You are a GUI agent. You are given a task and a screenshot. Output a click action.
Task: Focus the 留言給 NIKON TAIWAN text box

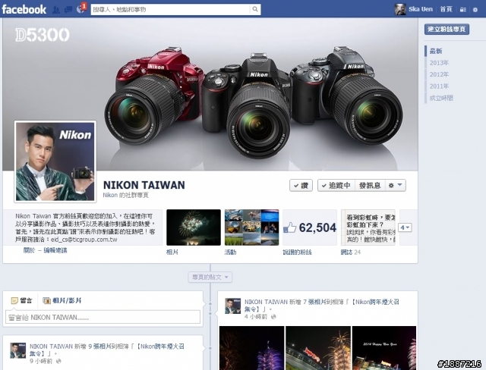pyautogui.click(x=103, y=317)
